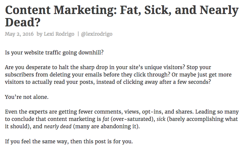Click the line "If you feel the same way"
Image resolution: width=251 pixels, height=149 pixels.
click(x=69, y=141)
